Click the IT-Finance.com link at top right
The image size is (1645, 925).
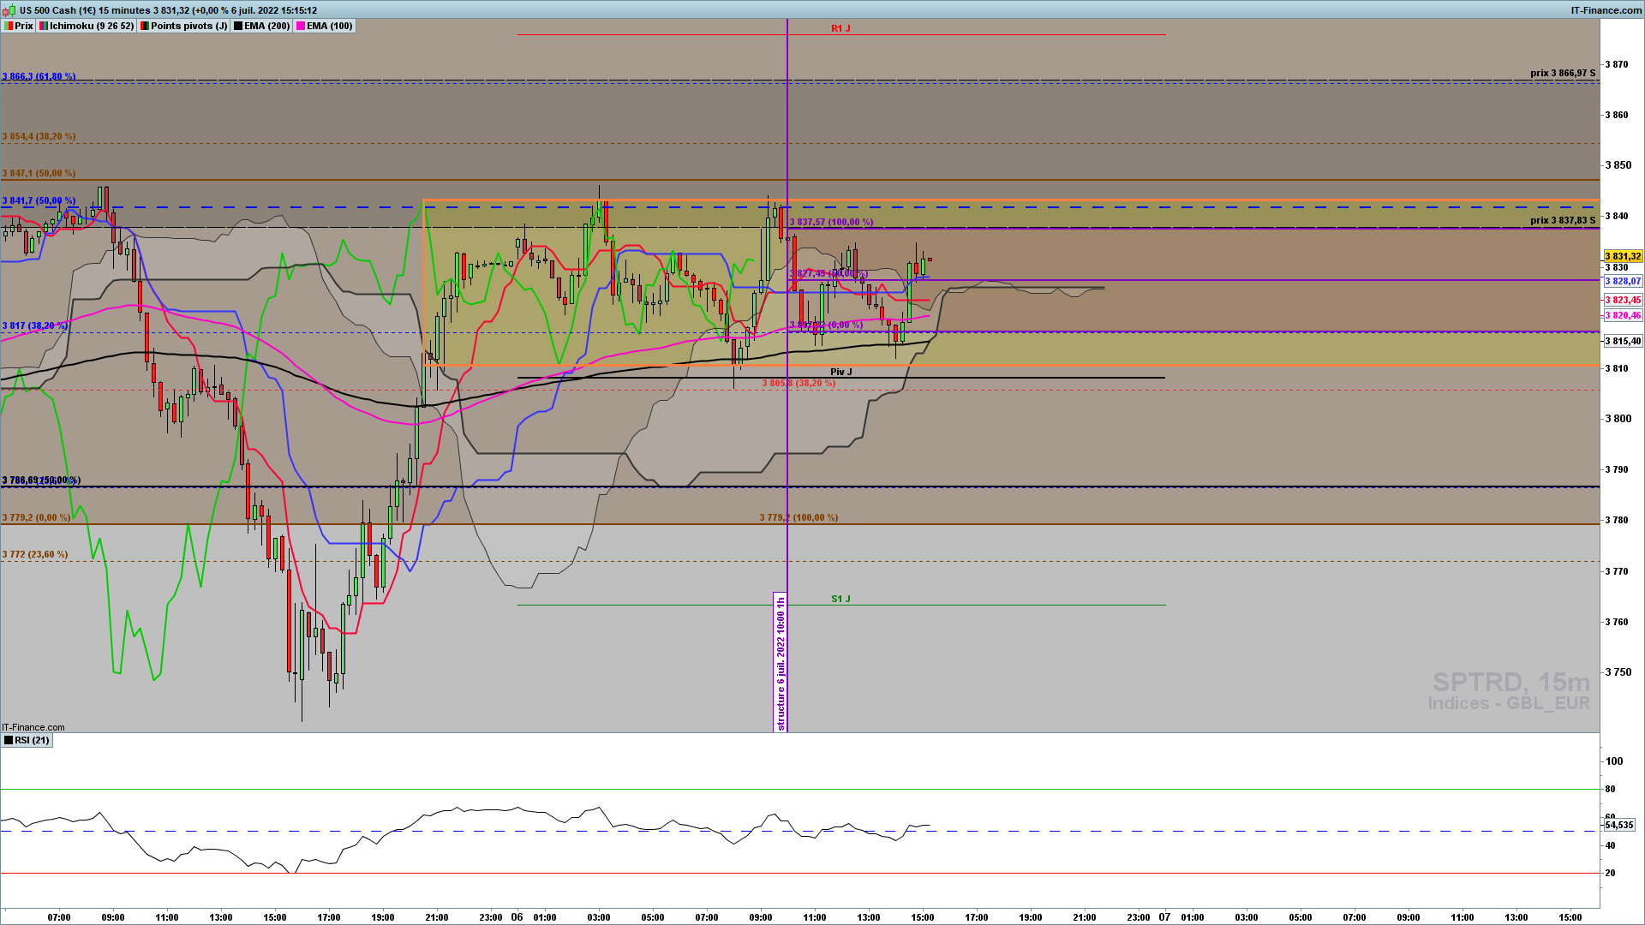click(x=1606, y=10)
